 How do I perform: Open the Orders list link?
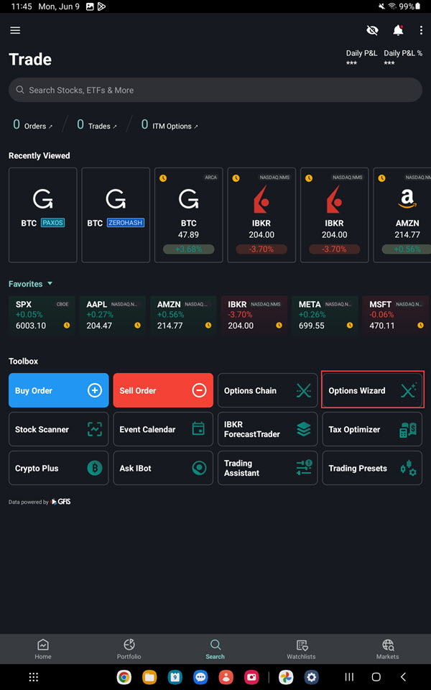coord(33,125)
